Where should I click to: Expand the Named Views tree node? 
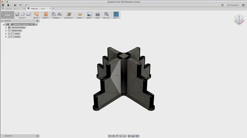coord(6,31)
